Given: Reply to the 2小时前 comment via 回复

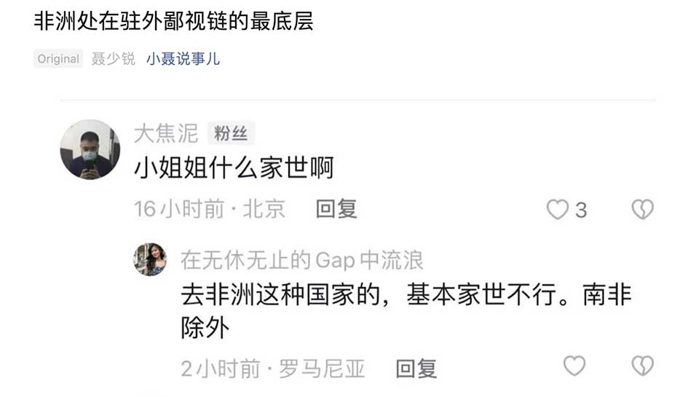Looking at the screenshot, I should click(x=416, y=369).
